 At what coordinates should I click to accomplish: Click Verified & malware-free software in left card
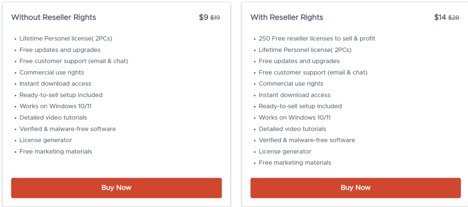tap(67, 129)
